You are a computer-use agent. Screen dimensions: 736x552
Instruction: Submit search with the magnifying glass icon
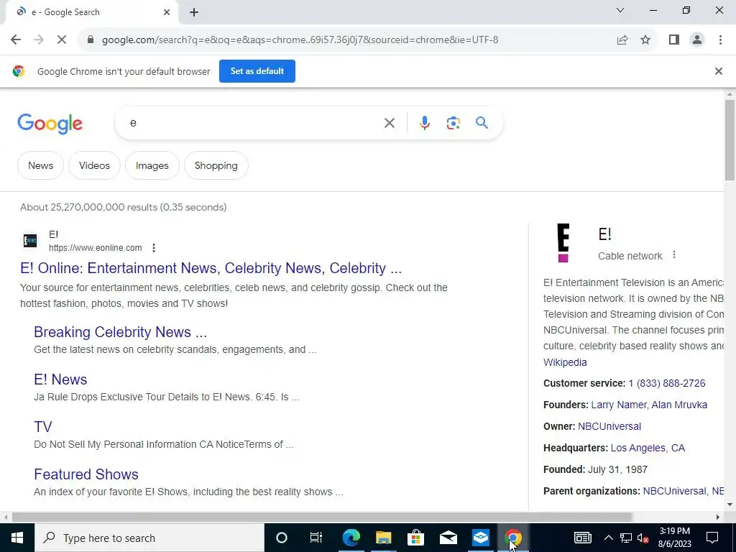[x=482, y=123]
